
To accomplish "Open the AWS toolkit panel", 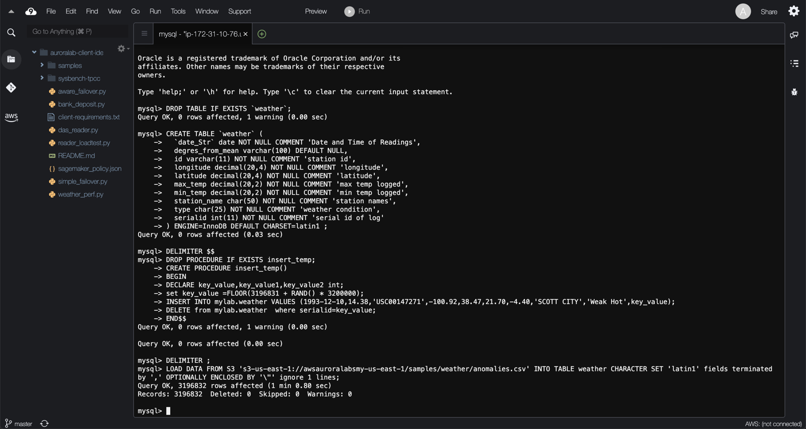I will click(x=11, y=117).
